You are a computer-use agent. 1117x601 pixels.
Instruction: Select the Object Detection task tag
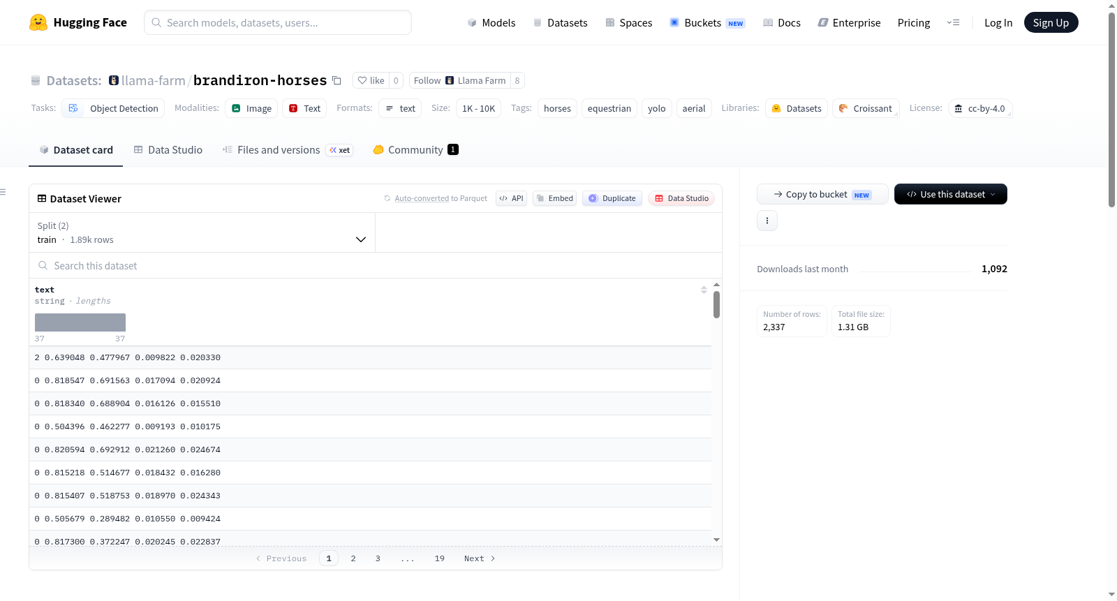pyautogui.click(x=114, y=108)
